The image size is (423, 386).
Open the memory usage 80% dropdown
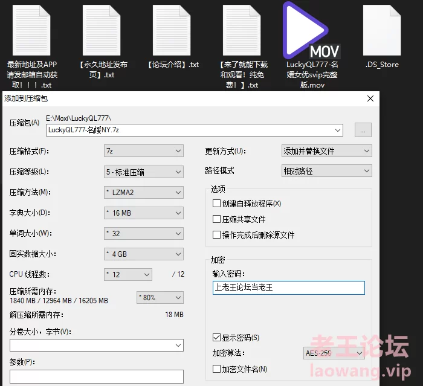[160, 298]
